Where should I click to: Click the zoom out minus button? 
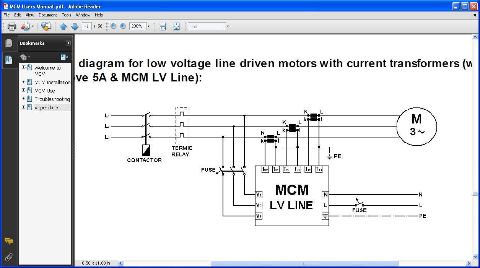(113, 26)
